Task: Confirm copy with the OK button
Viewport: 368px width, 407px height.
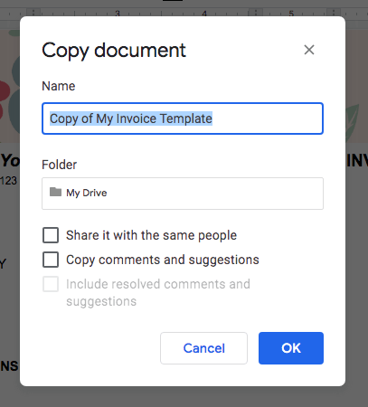Action: click(291, 348)
